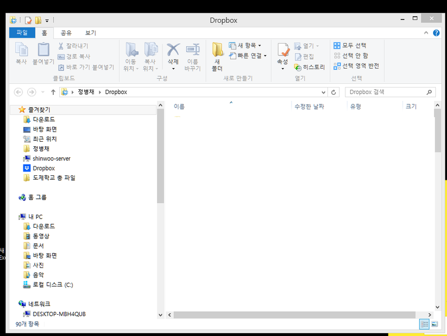Open Dropbox in the favorites sidebar

pyautogui.click(x=43, y=168)
